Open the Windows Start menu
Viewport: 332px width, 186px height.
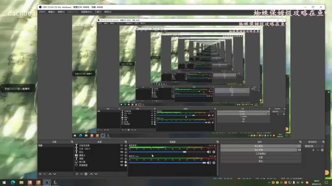(x=4, y=182)
